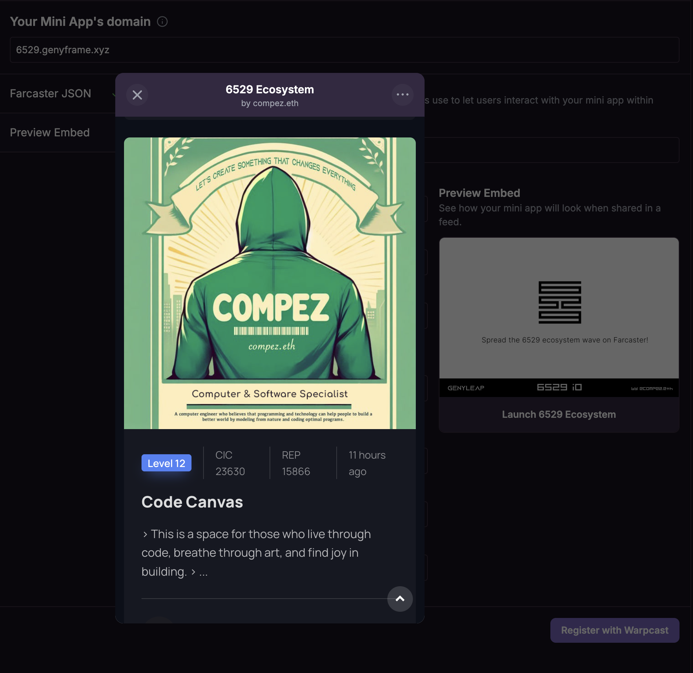The width and height of the screenshot is (693, 673).
Task: Click the info icon beside Mini App's domain
Action: click(162, 22)
